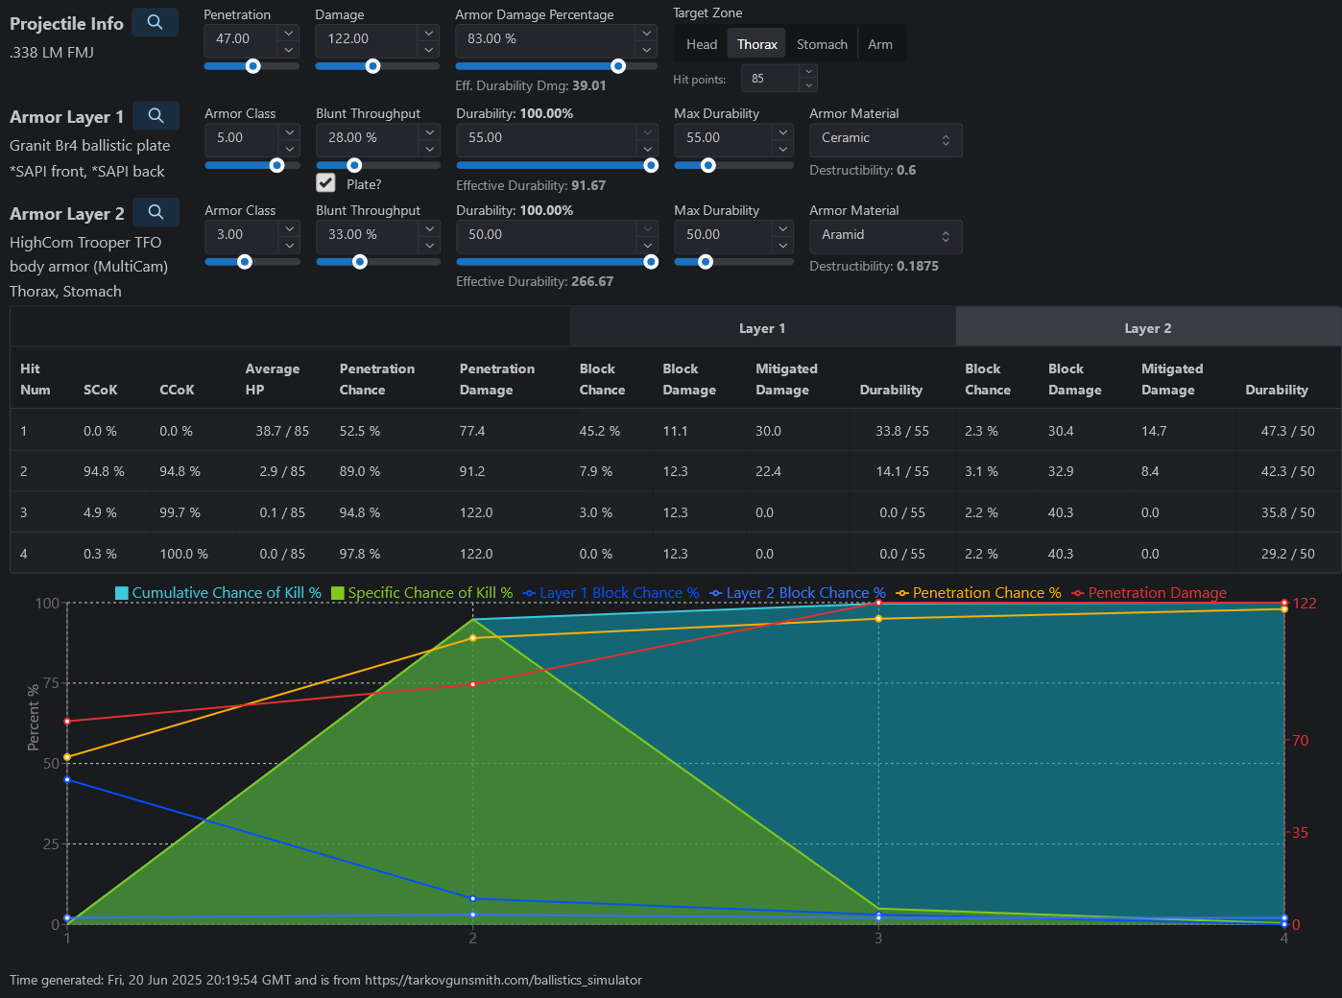
Task: Click Layer 2 Blunt Throughput slider handle
Action: (x=360, y=261)
